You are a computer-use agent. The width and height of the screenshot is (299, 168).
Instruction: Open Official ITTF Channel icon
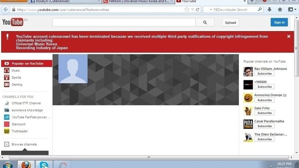point(7,103)
